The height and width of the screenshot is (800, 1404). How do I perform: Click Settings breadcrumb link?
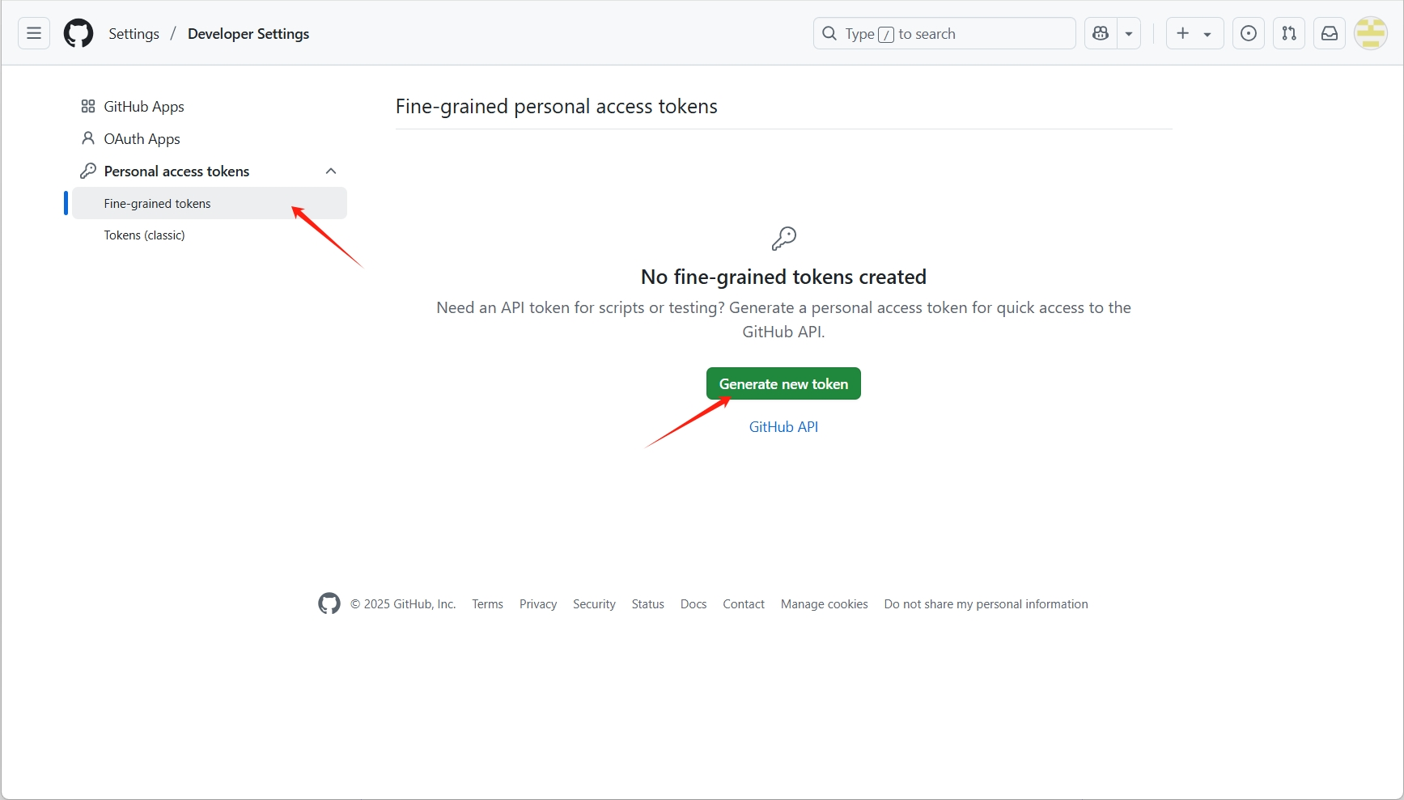pyautogui.click(x=134, y=34)
